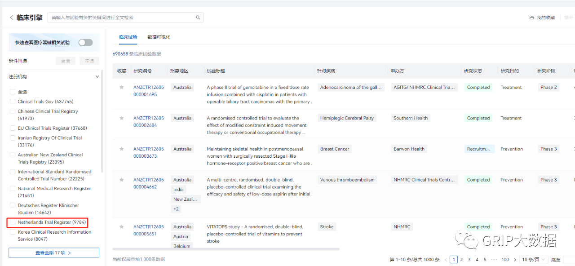Click the Hemiplegic Cerebral Palsy tag
575x266 pixels.
coord(347,118)
